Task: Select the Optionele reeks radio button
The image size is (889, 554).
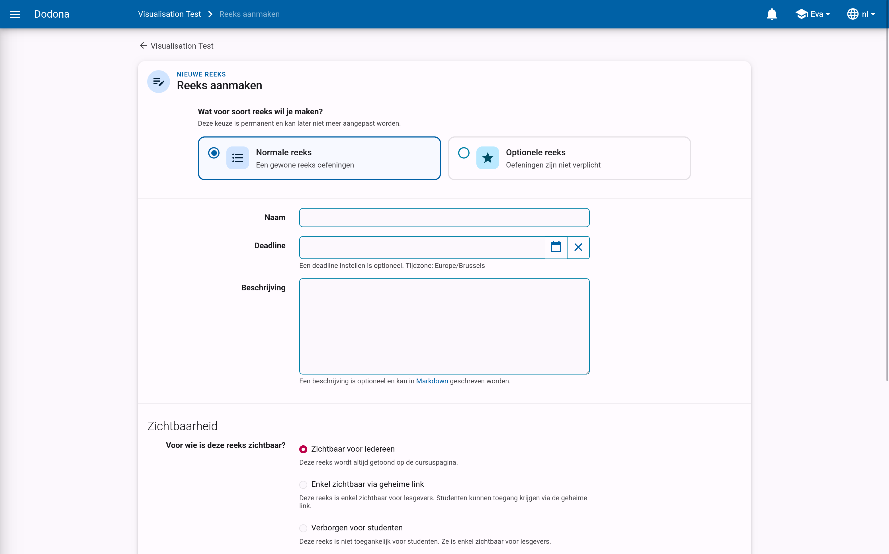Action: [x=464, y=153]
